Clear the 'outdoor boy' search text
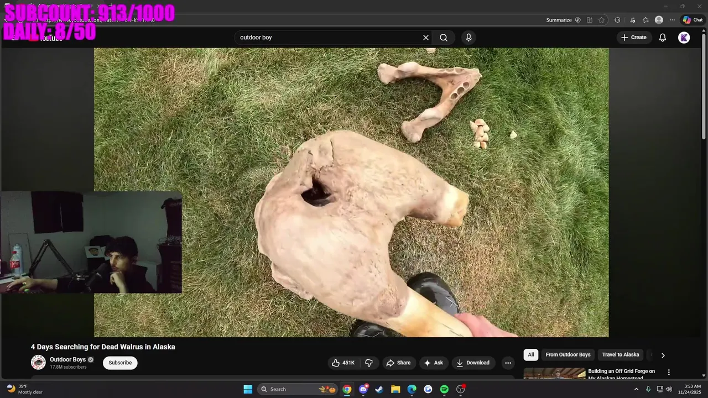The width and height of the screenshot is (708, 398). (x=426, y=38)
